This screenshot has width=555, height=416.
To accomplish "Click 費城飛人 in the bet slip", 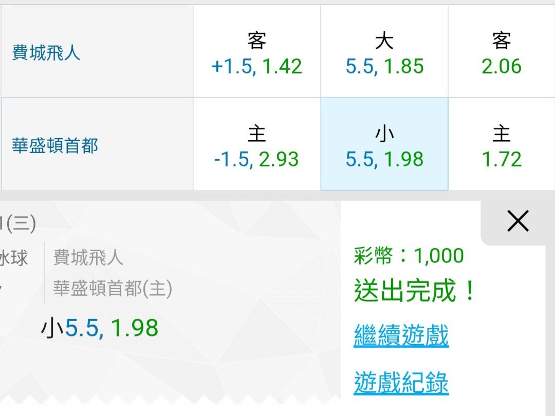I will pos(88,257).
